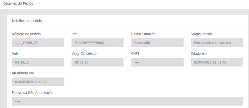Click the Última Situação field showing Cancelado
This screenshot has width=249, height=108.
157,43
